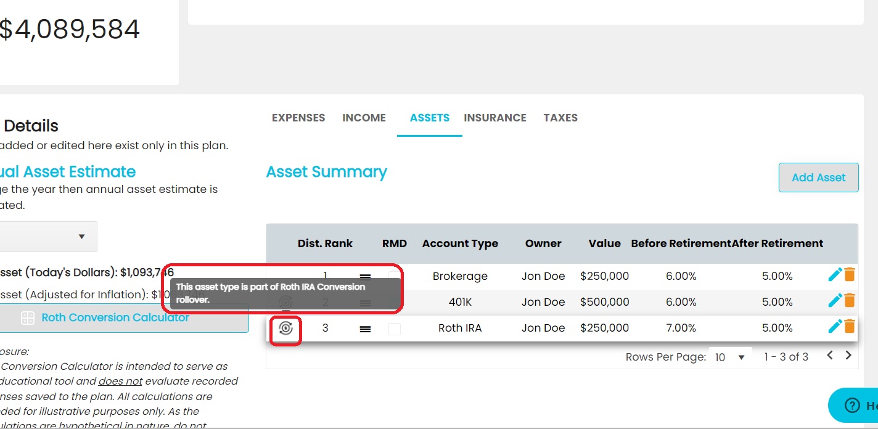Launch the Roth Conversion Calculator
Image resolution: width=878 pixels, height=429 pixels.
[115, 318]
